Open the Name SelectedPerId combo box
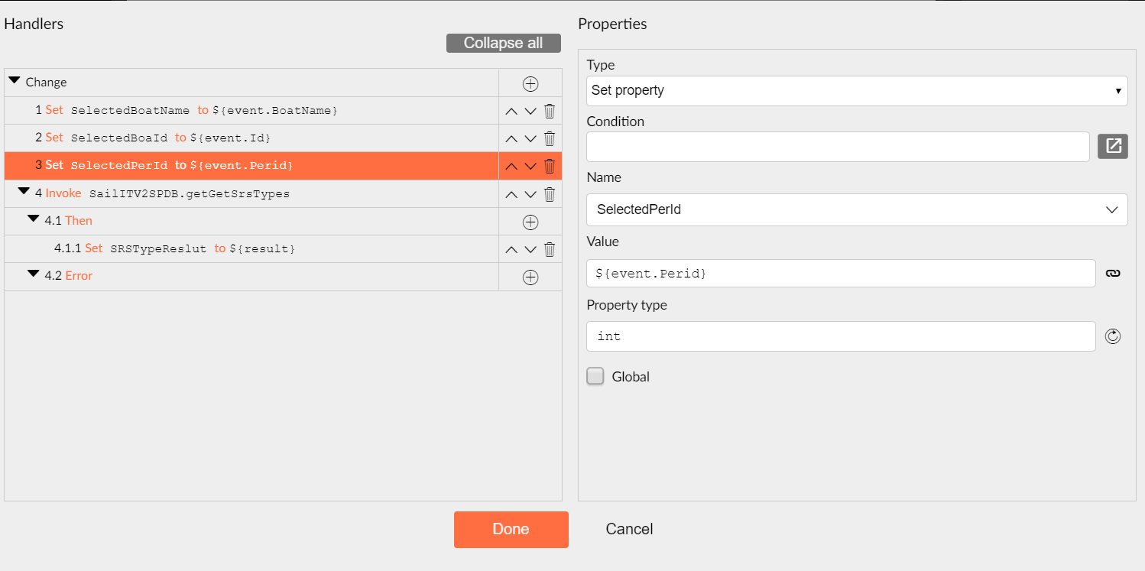The width and height of the screenshot is (1145, 571). click(x=857, y=209)
